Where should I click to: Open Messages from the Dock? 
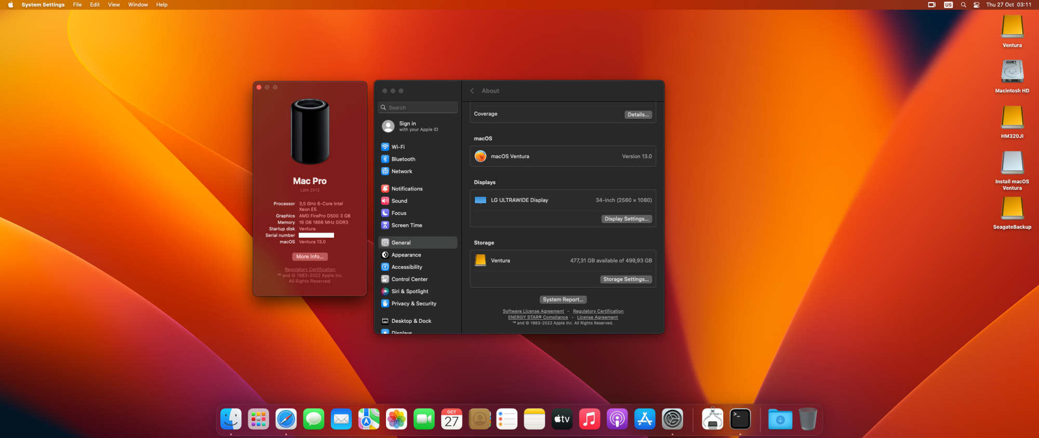pos(314,419)
